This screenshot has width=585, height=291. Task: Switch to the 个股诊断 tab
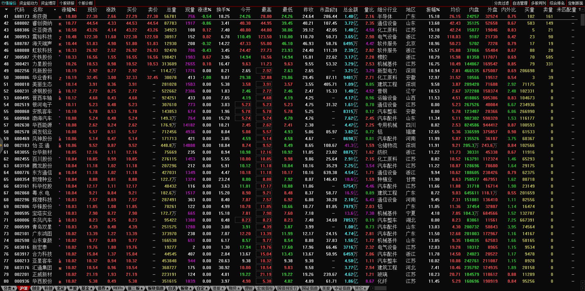click(x=86, y=3)
